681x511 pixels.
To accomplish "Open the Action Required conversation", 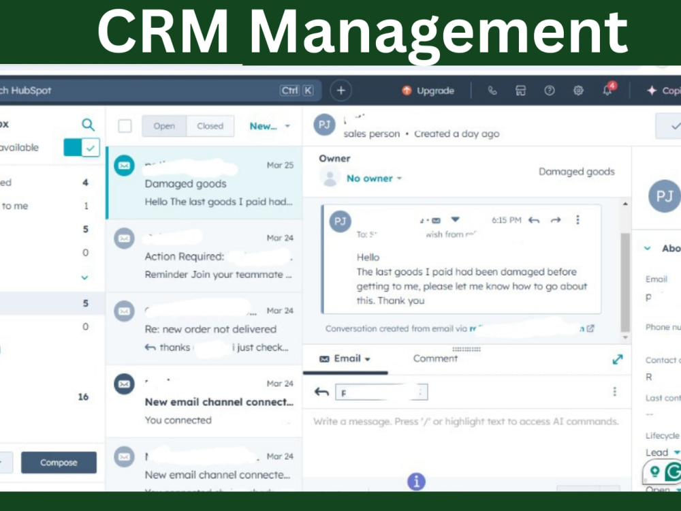I will pos(204,256).
